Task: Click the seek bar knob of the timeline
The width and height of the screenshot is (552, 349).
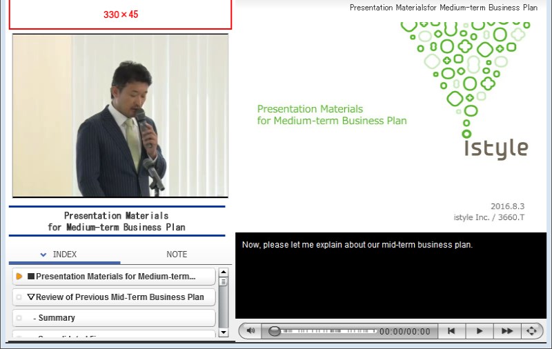Action: pos(274,331)
